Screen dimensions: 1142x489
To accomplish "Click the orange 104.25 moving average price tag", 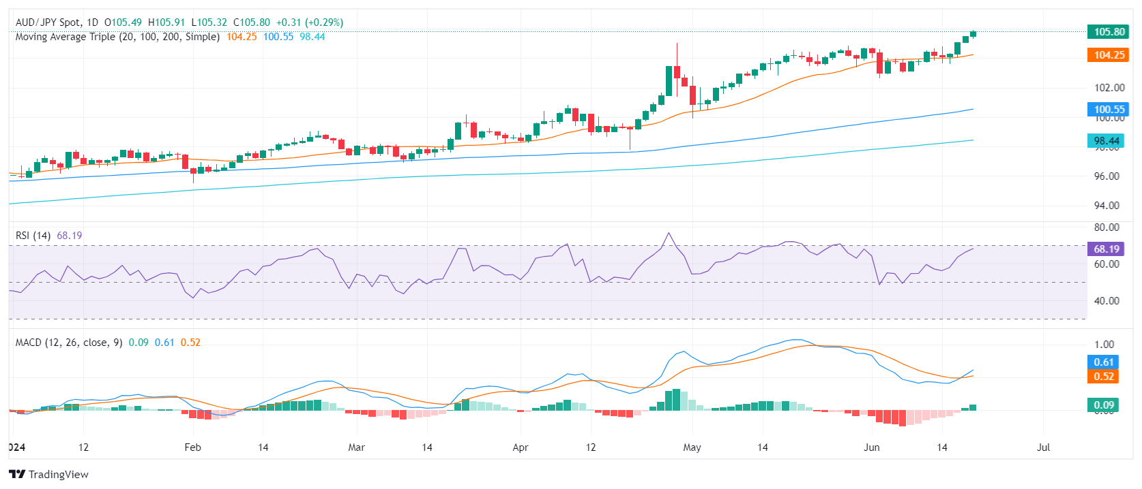I will tap(1109, 55).
